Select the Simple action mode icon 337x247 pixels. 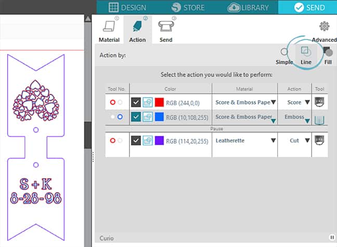point(284,52)
